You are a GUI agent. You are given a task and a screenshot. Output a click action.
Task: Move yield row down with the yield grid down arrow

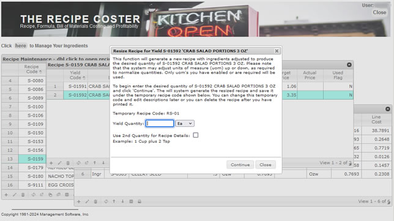coord(103,163)
